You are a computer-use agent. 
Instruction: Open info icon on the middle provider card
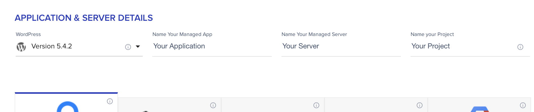pos(316,105)
